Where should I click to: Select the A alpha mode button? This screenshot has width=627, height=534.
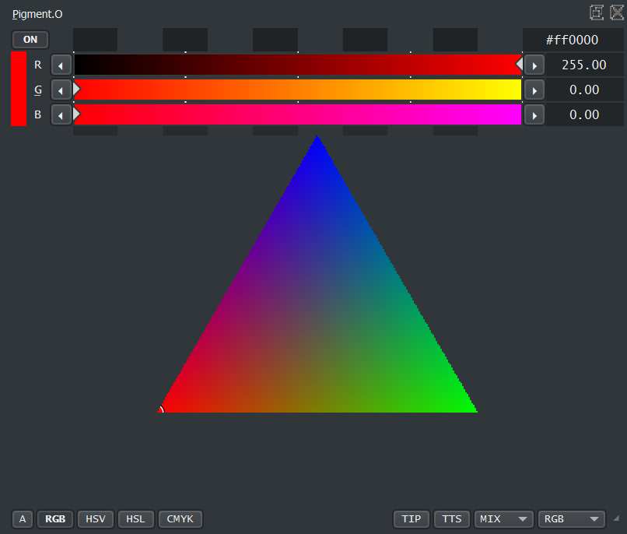22,519
